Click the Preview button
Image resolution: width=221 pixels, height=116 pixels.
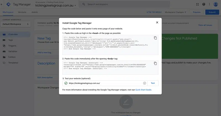click(197, 12)
